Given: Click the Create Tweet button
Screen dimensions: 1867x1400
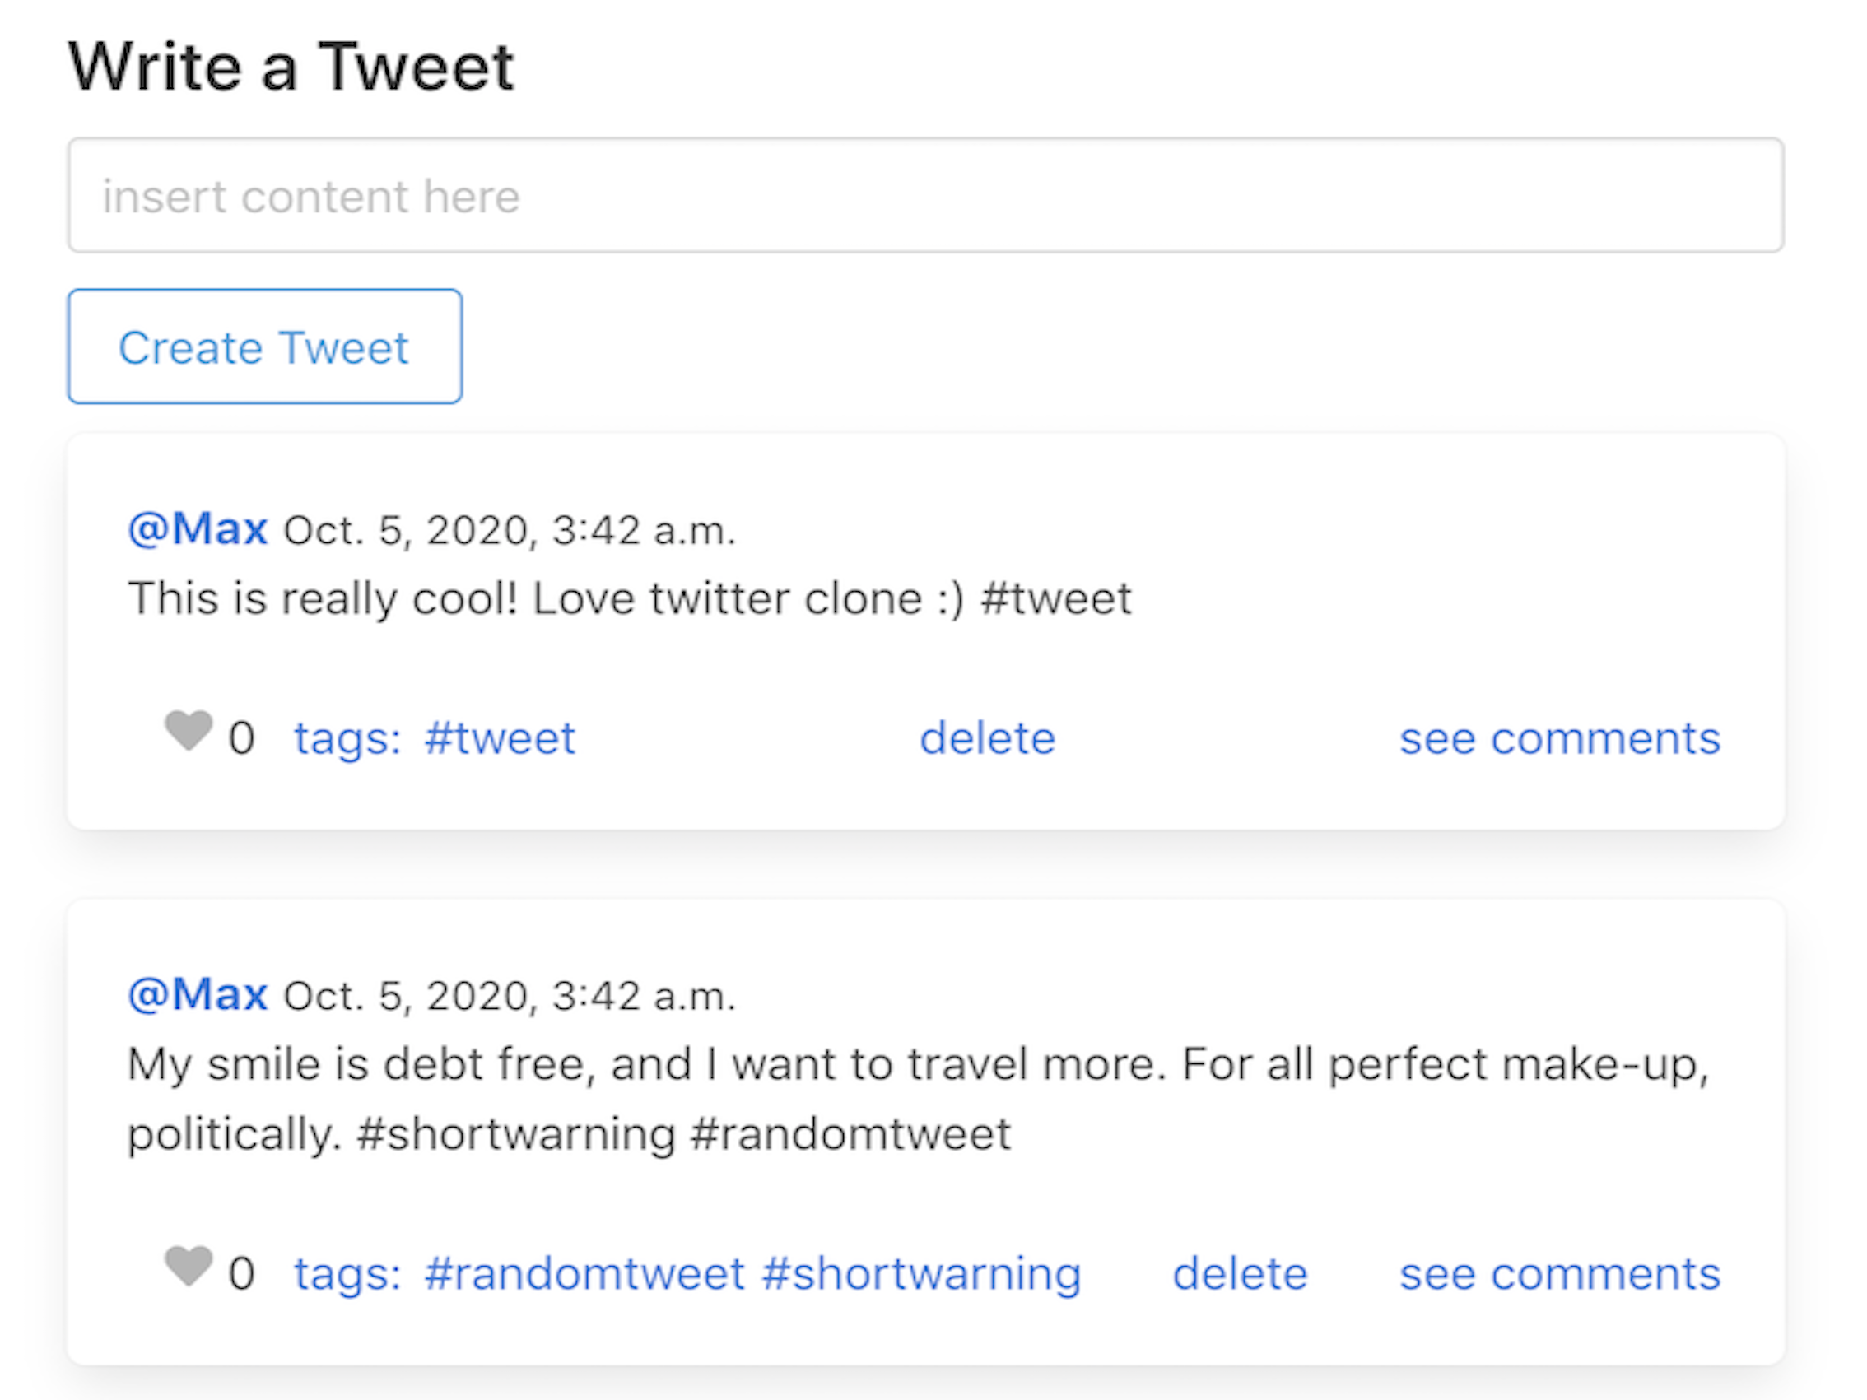Looking at the screenshot, I should [x=265, y=347].
